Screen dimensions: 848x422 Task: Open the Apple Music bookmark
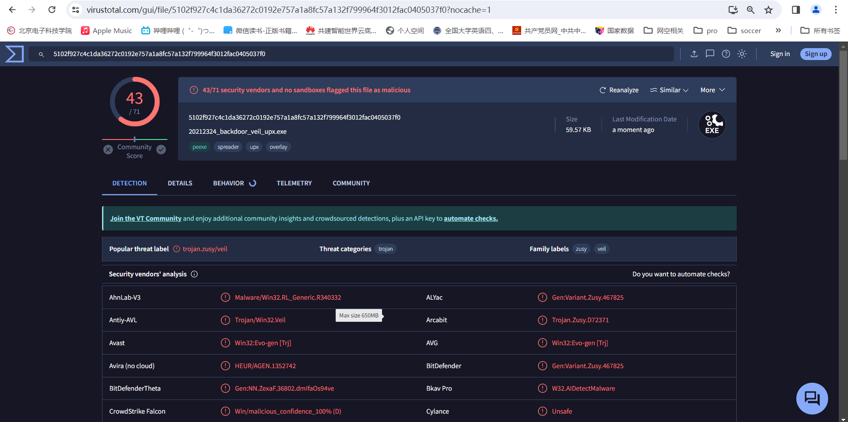106,30
